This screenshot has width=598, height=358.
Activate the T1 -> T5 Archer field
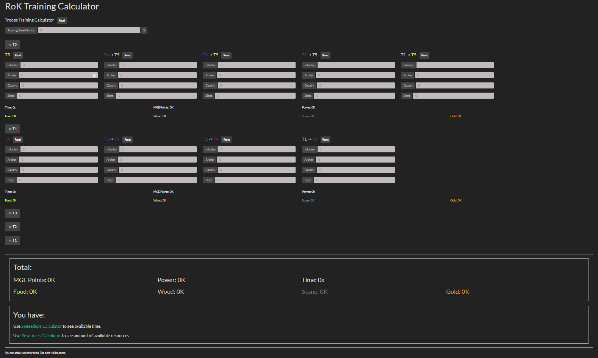(454, 75)
